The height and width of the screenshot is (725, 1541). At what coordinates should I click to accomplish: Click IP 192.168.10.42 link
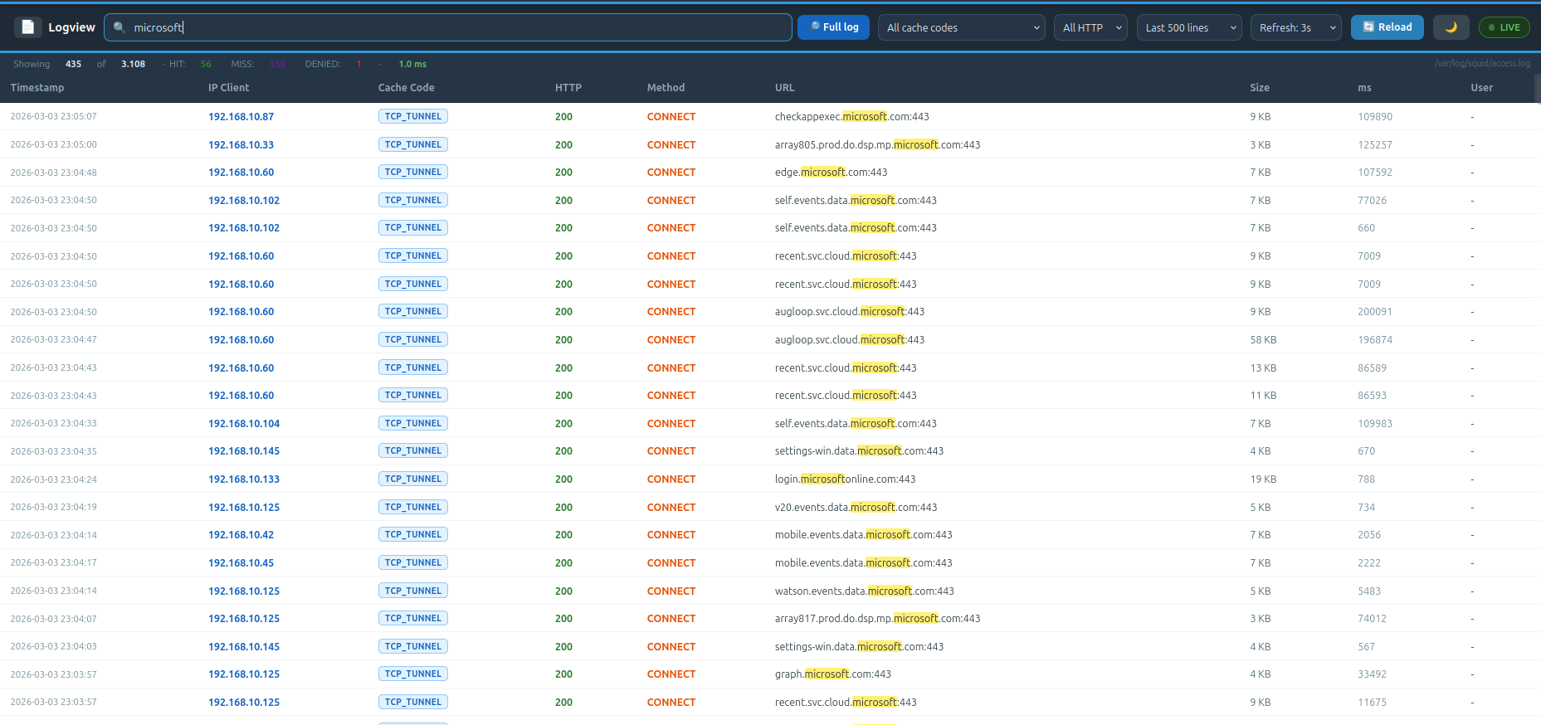[x=241, y=535]
